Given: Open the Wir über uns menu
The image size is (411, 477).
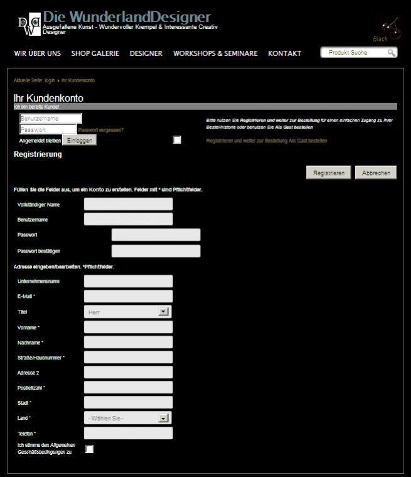Looking at the screenshot, I should pyautogui.click(x=38, y=53).
